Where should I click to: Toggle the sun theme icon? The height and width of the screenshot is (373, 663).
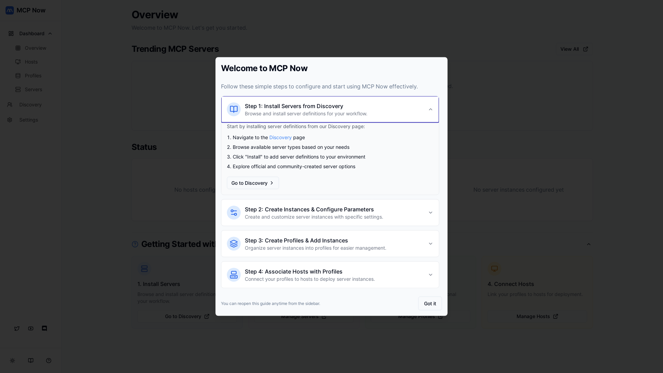coord(12,361)
